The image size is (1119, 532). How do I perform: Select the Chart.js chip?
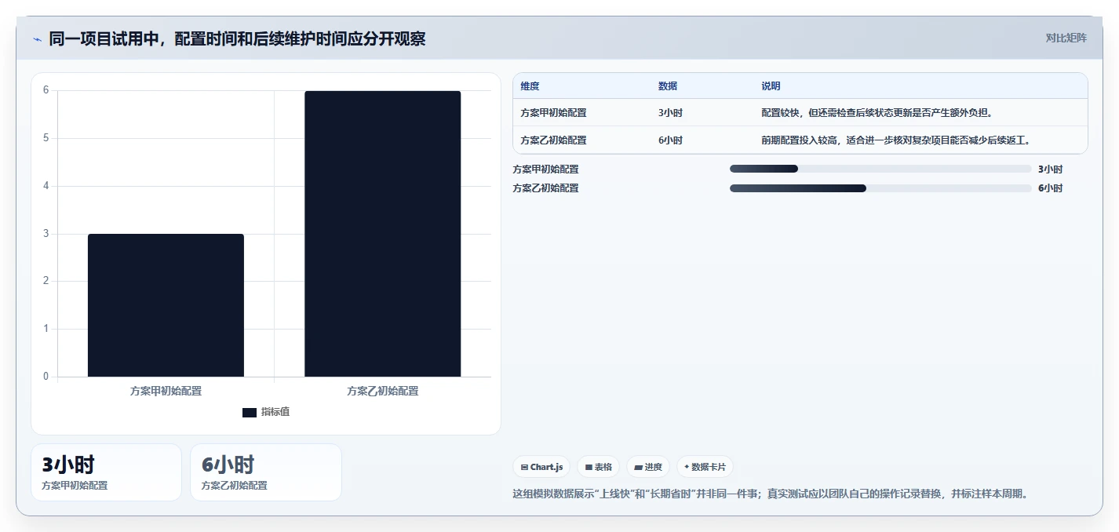[541, 467]
